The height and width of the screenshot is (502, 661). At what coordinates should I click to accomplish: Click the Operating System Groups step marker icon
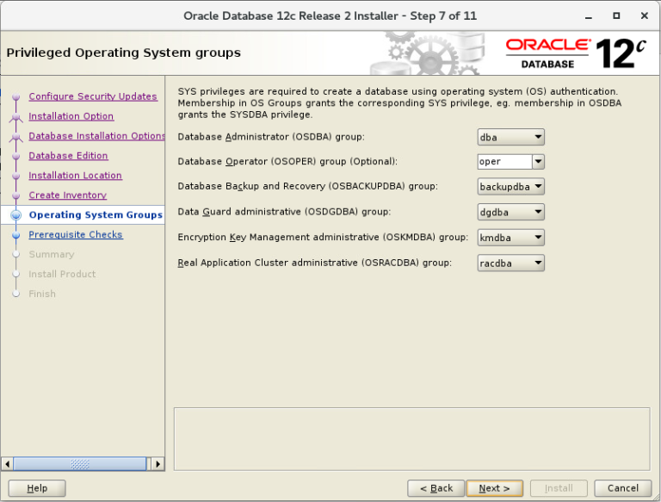click(16, 215)
